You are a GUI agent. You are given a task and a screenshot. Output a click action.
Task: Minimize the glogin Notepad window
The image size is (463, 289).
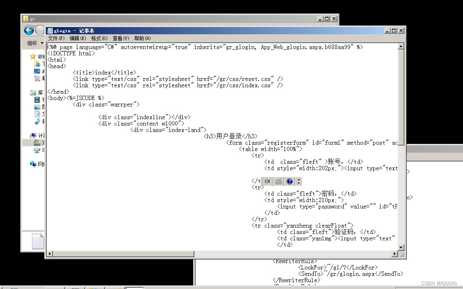coord(388,31)
